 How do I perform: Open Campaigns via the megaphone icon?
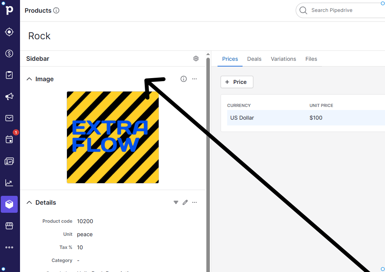tap(10, 97)
